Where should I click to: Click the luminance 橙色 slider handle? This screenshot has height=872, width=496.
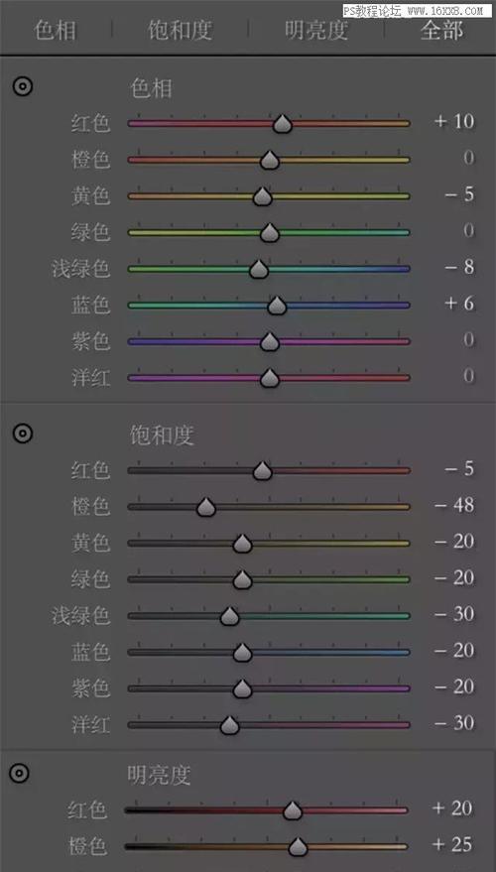298,847
